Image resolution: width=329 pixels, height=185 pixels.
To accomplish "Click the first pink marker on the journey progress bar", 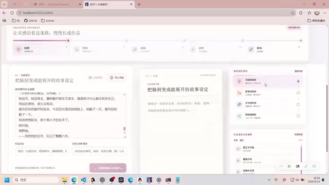I will tap(68, 41).
